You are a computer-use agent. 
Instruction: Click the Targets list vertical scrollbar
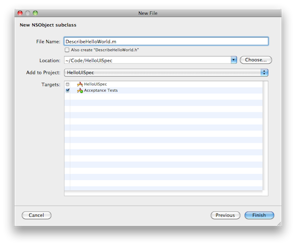(x=265, y=136)
